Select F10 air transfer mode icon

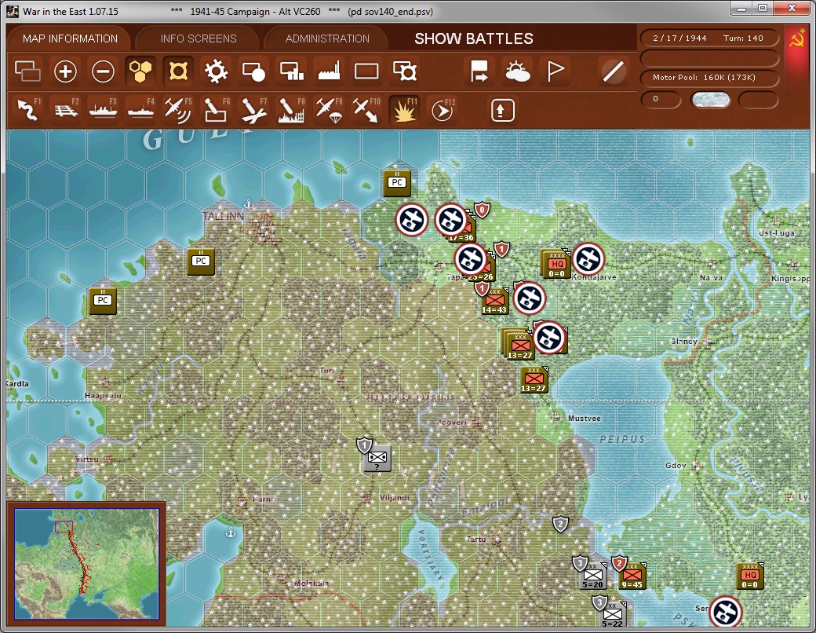click(x=366, y=110)
